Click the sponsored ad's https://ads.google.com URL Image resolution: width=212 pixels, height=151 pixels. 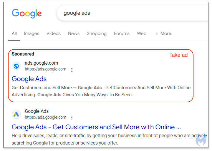point(45,69)
